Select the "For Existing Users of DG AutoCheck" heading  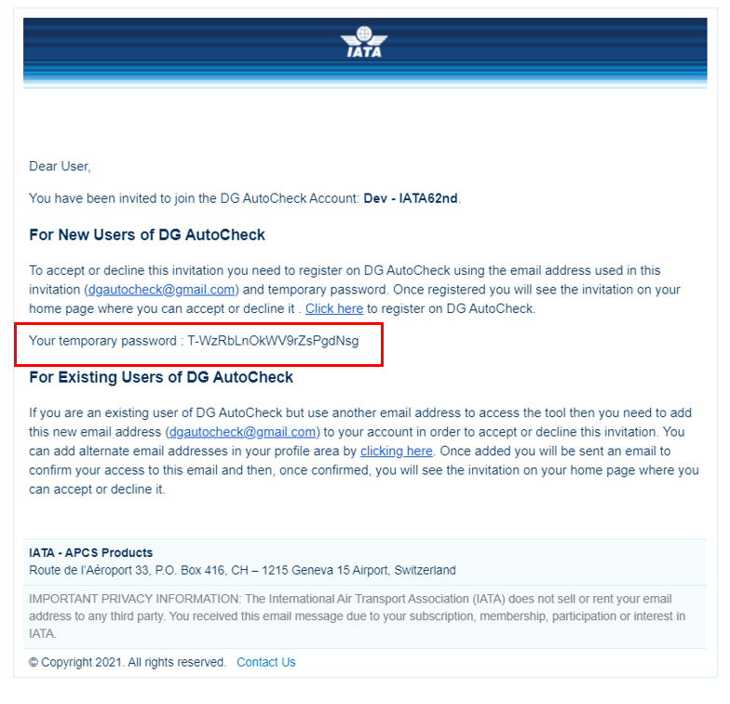click(x=161, y=377)
